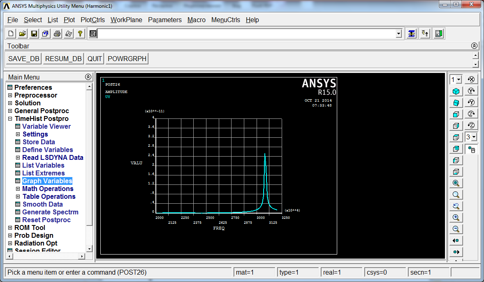Click the Save Analysis disk icon
484x282 pixels.
pos(34,34)
